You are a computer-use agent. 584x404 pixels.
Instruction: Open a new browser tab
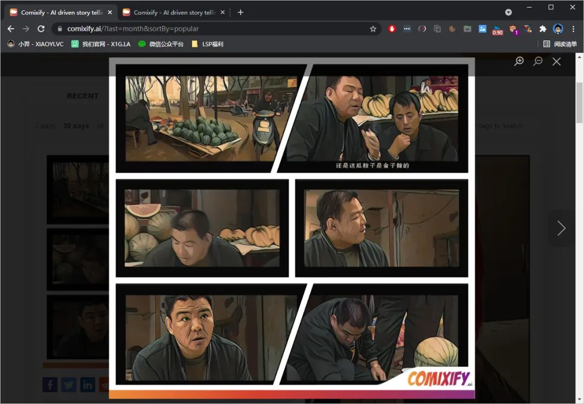tap(241, 12)
